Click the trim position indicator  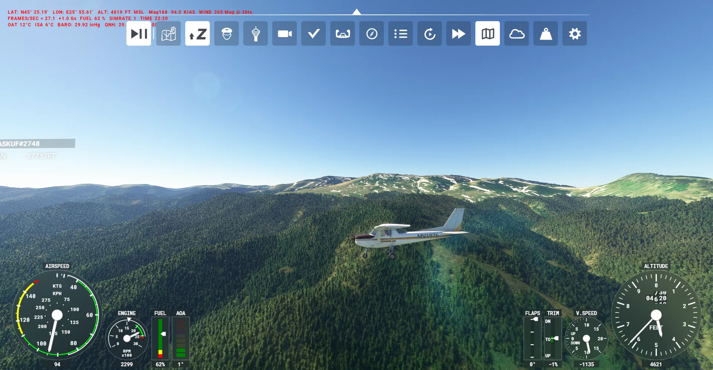[553, 338]
